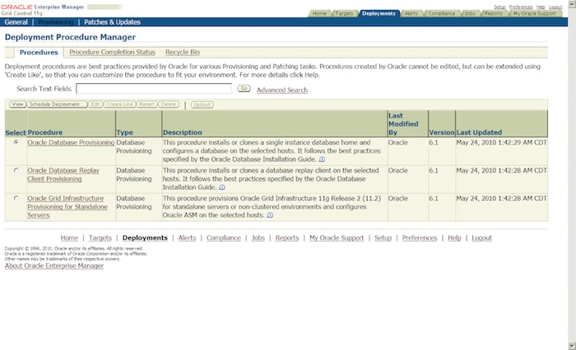Click the footer Preferences link

420,237
